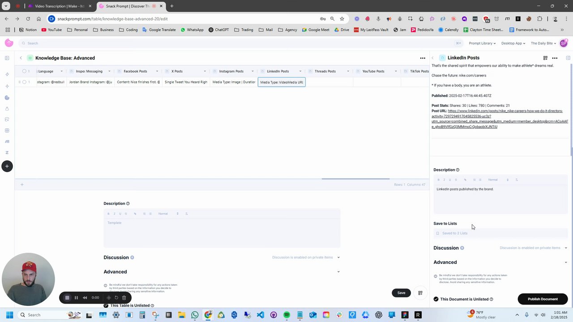Expand Desktop App menu
This screenshot has width=573, height=322.
pos(513,43)
